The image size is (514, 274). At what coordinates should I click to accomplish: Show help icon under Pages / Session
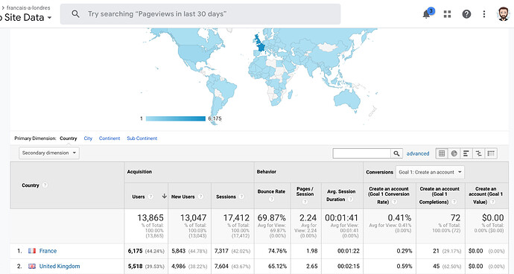[x=305, y=202]
